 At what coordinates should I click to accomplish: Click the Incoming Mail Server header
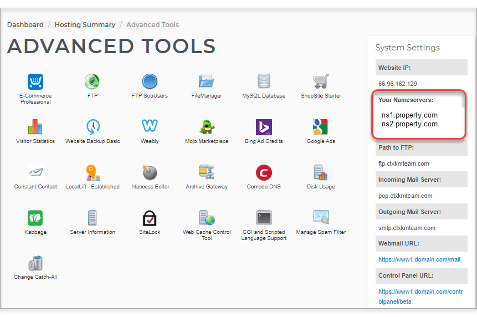(422, 180)
